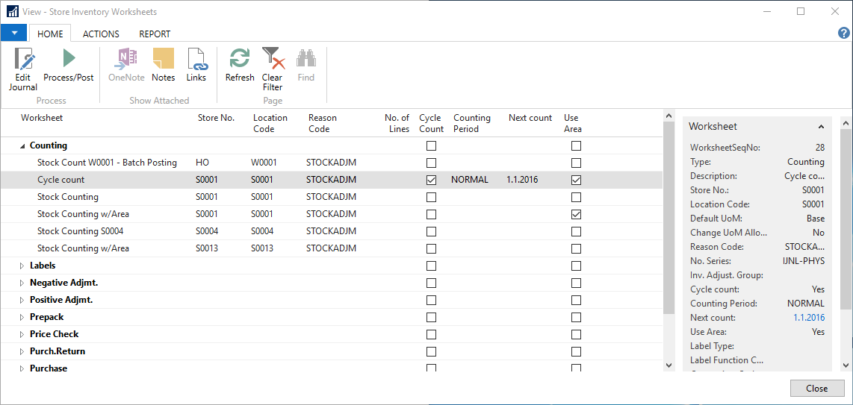Expand the Negative Adjmt. group
This screenshot has width=853, height=405.
tap(22, 283)
